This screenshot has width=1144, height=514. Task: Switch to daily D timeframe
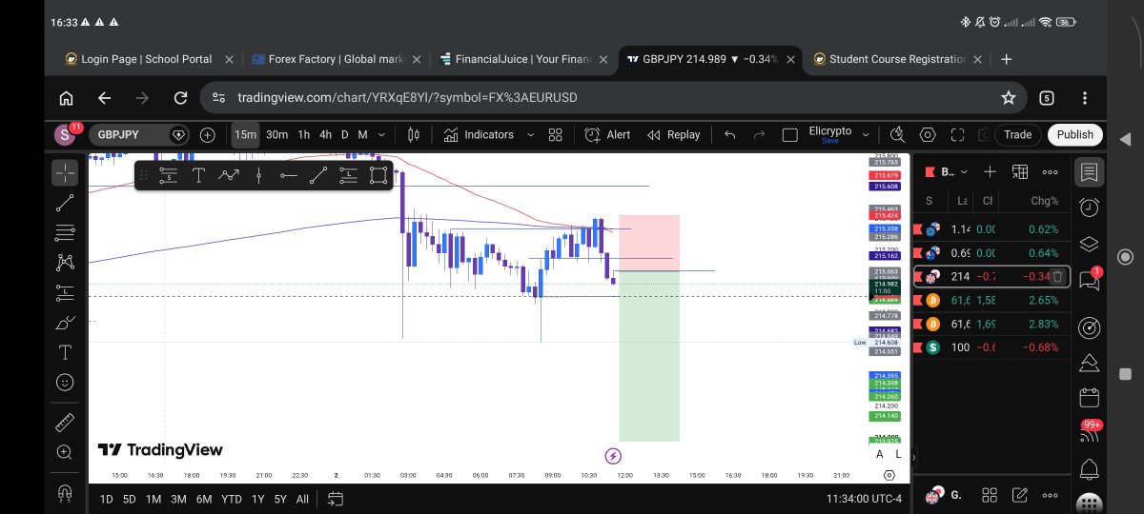pos(345,135)
